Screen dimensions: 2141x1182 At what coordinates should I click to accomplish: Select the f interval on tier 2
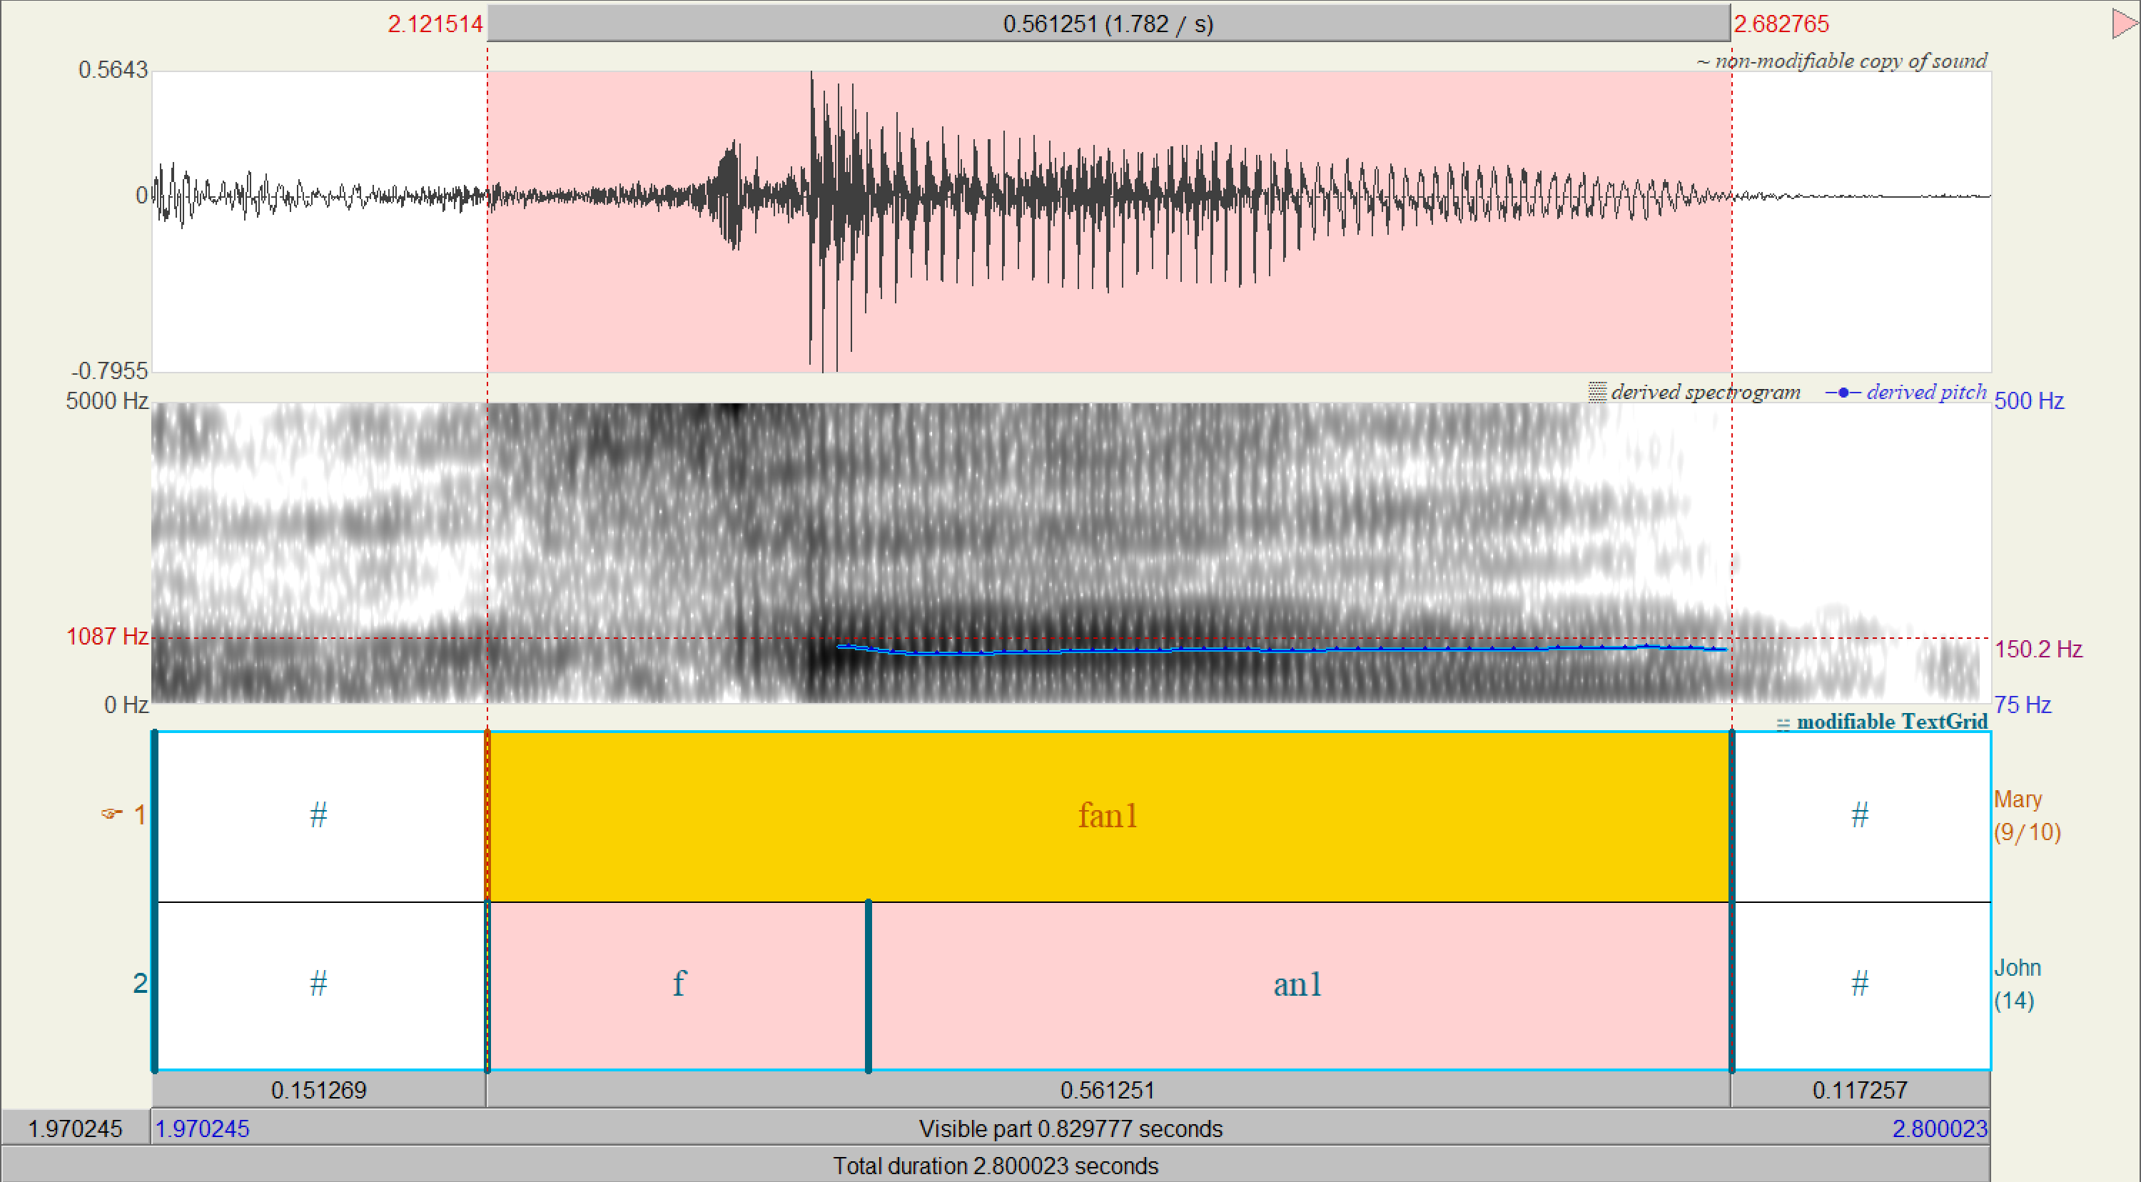pos(678,985)
